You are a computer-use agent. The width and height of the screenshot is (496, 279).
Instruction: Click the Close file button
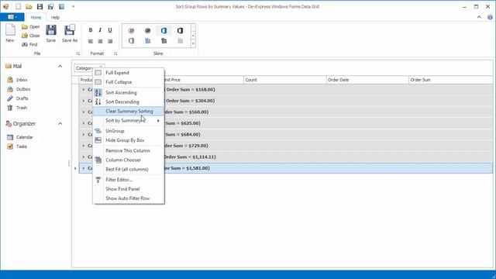click(x=31, y=36)
